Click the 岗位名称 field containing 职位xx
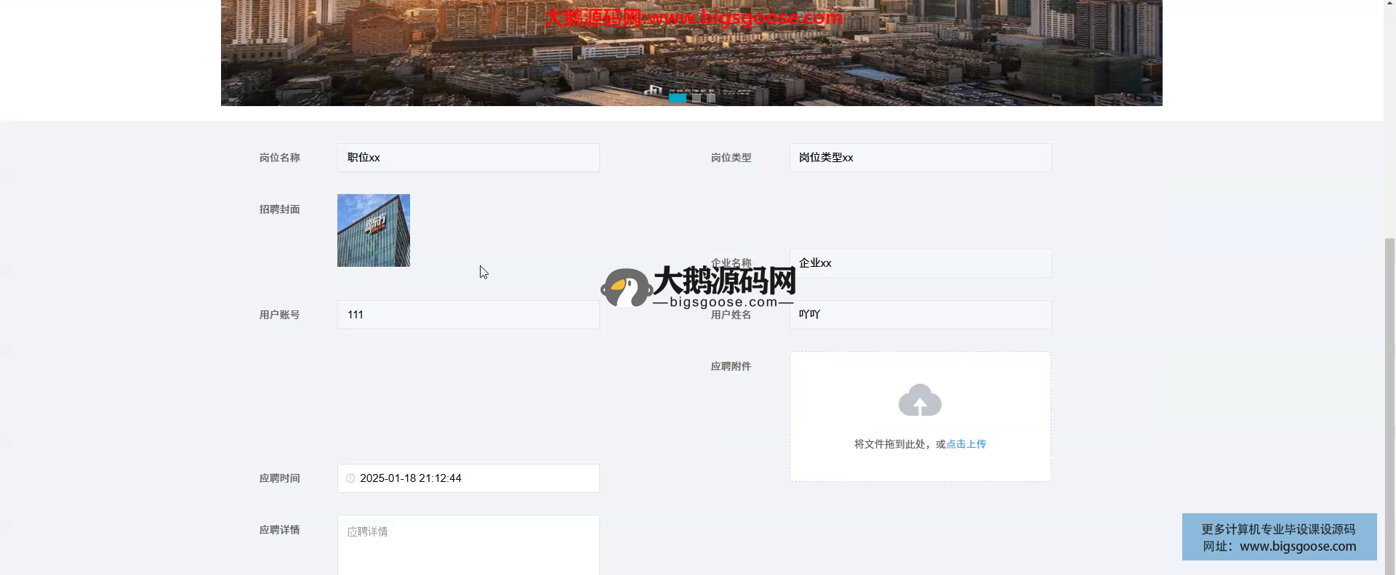The width and height of the screenshot is (1396, 575). click(x=468, y=158)
